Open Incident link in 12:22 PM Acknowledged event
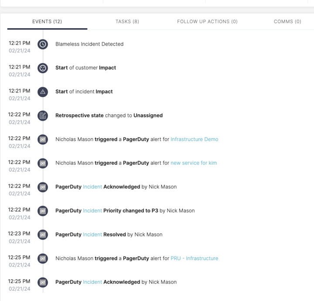The width and height of the screenshot is (314, 301). click(x=92, y=187)
